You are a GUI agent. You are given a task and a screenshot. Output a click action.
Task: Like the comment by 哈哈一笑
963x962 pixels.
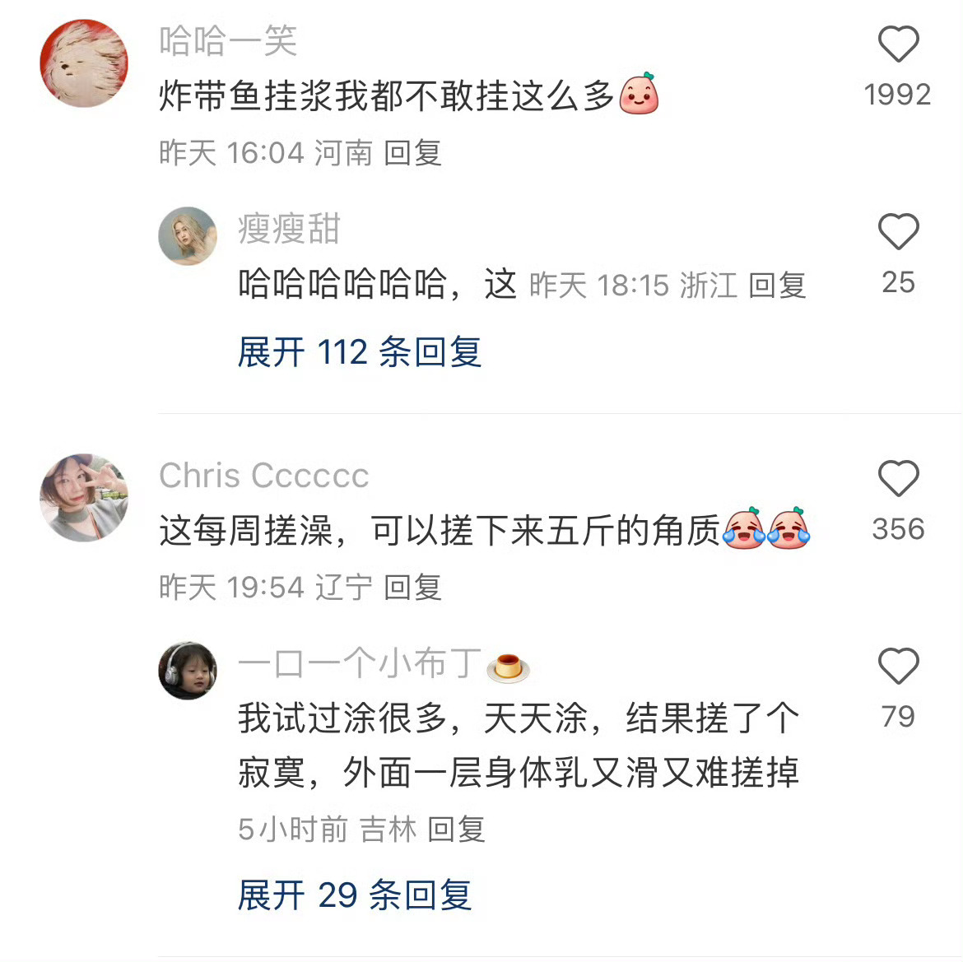pos(898,44)
